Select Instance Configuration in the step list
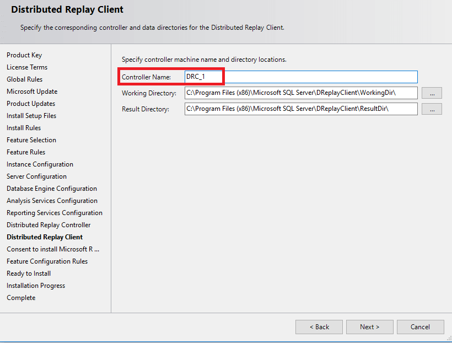The width and height of the screenshot is (452, 343). 40,164
